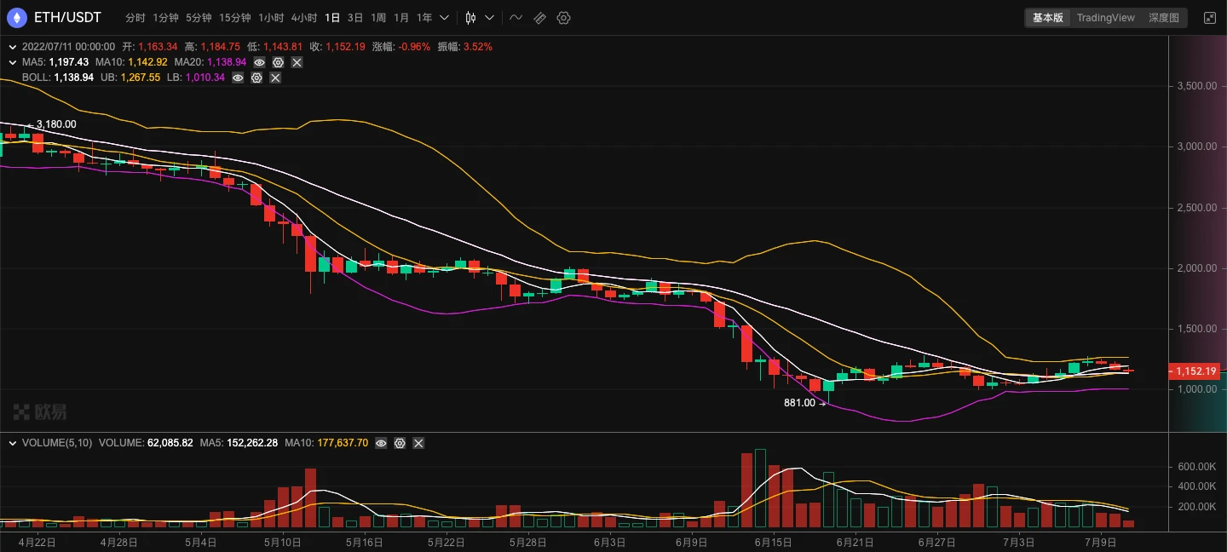Switch to 5分钟 interval
Viewport: 1227px width, 552px height.
pos(199,18)
